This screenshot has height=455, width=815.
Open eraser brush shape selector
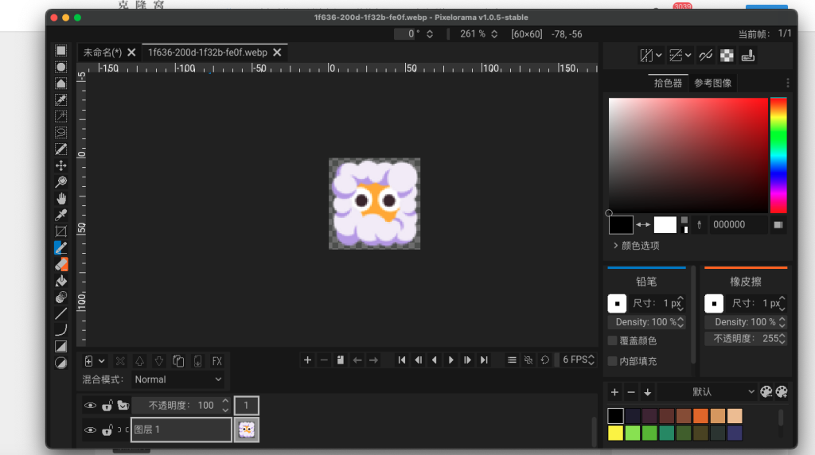click(714, 303)
